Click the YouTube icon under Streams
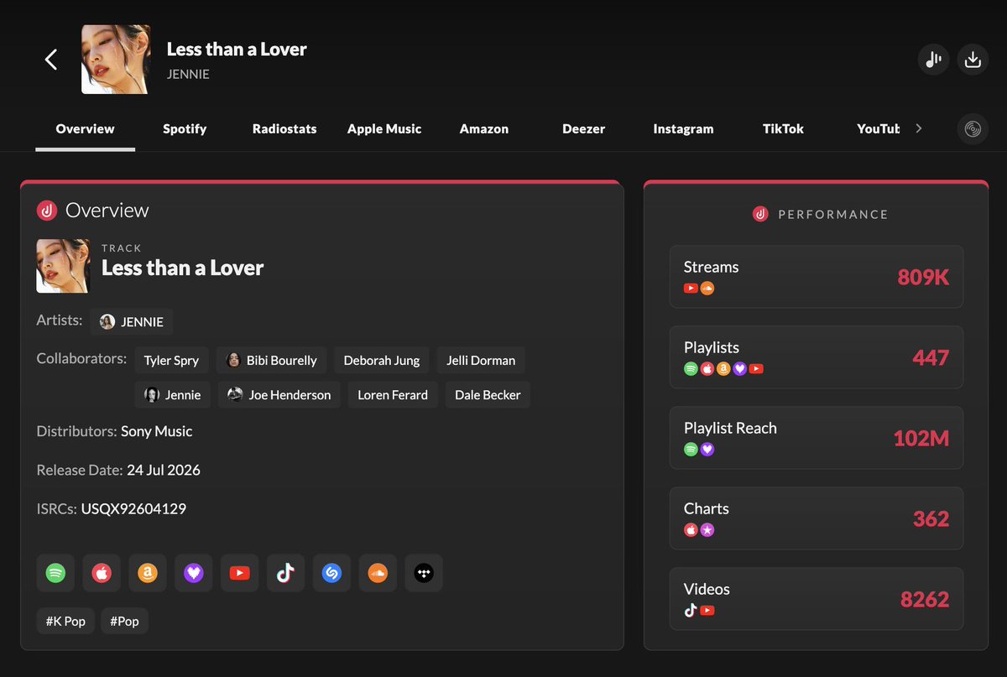The height and width of the screenshot is (677, 1007). (x=691, y=288)
